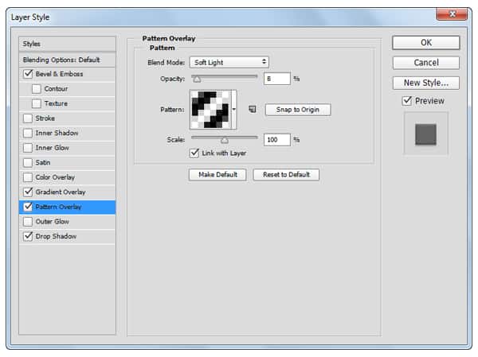
Task: Enable the Stroke effect checkbox
Action: tap(29, 118)
